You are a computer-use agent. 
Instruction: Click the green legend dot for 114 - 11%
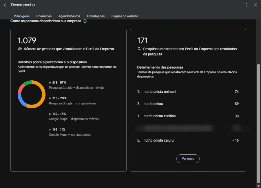(x=50, y=130)
